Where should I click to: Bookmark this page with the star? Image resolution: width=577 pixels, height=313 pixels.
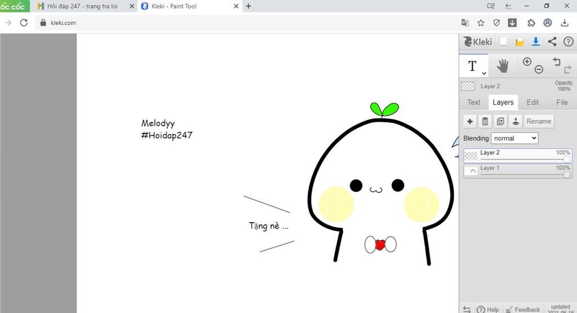click(481, 23)
